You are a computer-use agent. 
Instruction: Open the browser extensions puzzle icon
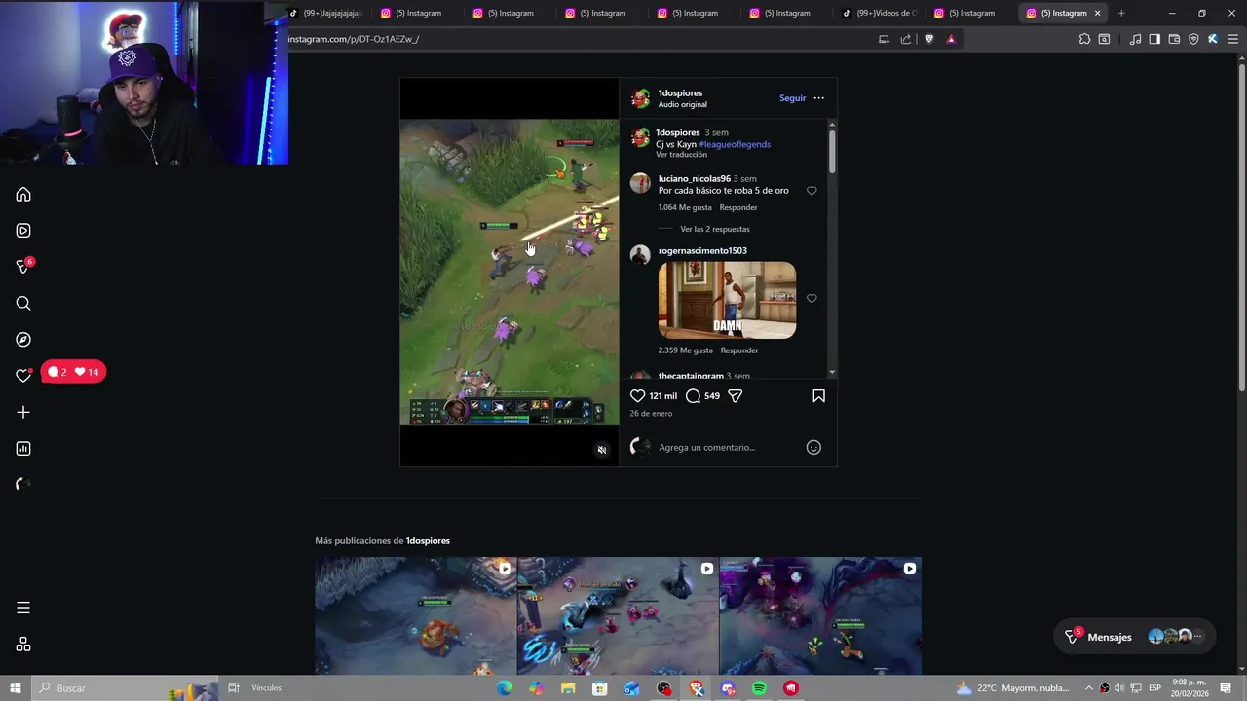click(1084, 39)
